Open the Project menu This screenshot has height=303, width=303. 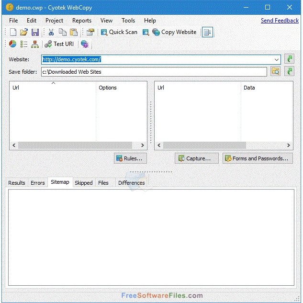tap(54, 21)
